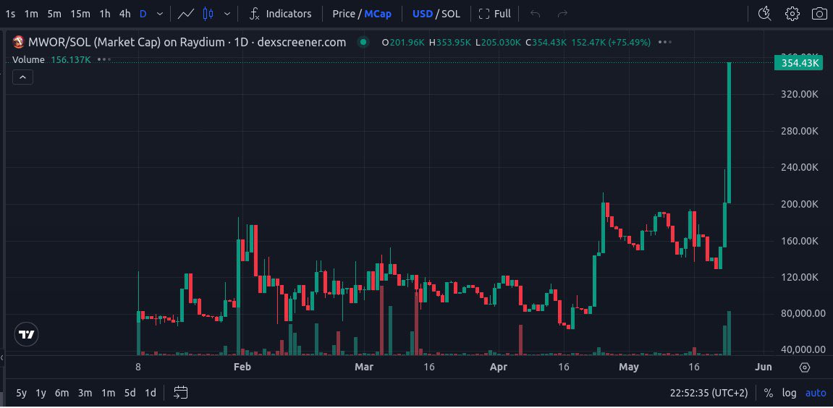Select the 1h timeframe

click(x=105, y=14)
